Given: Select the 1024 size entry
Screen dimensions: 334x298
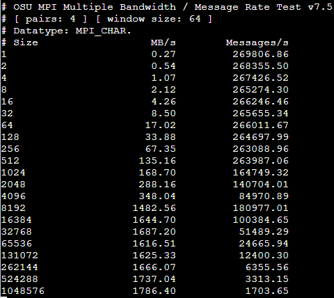Looking at the screenshot, I should pos(13,173).
